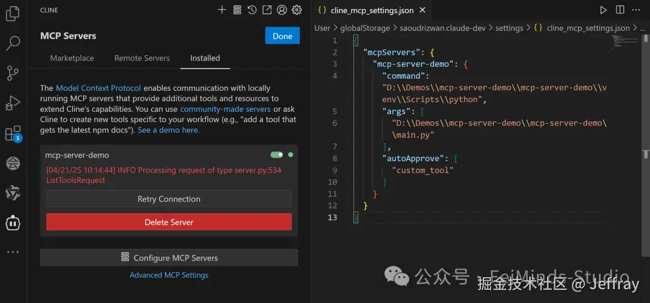Open the Cline robot icon in activity bar
The width and height of the screenshot is (650, 303).
coord(13,223)
